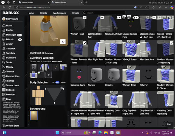Screen dimensions: 175x136
Task: Open the Trade icon in sidebar
Action: point(4,62)
